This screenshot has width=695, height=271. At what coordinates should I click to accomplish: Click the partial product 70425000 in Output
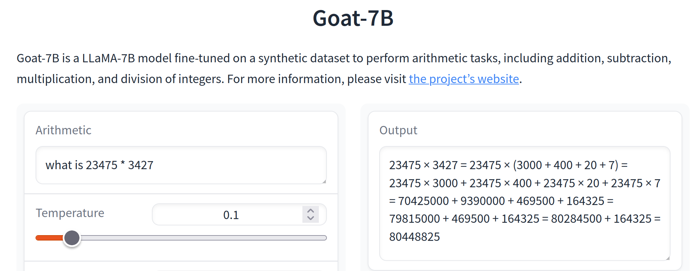(x=423, y=201)
